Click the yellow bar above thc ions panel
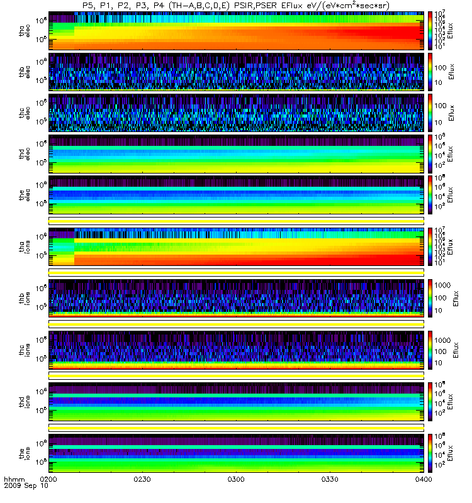 pyautogui.click(x=237, y=324)
